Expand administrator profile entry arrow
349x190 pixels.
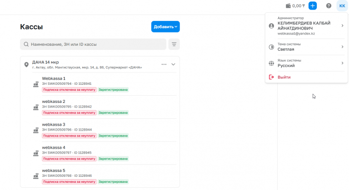[342, 26]
